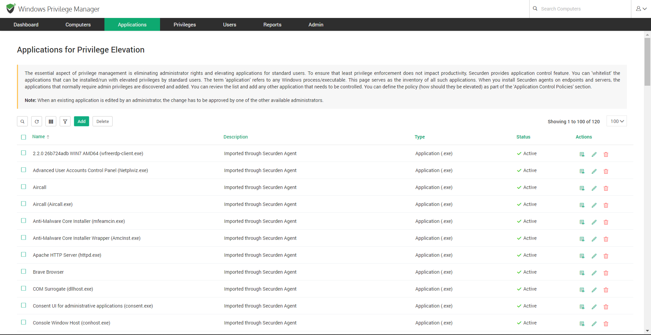Open the Search Computers magnifier icon

coord(535,9)
